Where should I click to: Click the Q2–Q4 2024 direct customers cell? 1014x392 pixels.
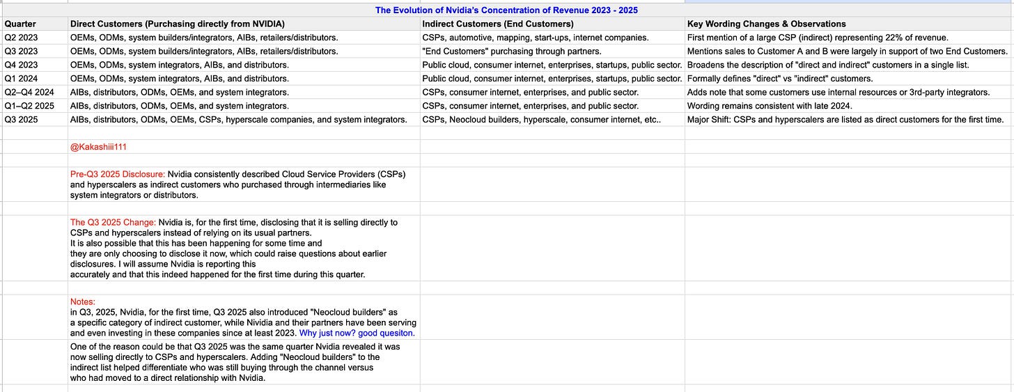point(244,92)
